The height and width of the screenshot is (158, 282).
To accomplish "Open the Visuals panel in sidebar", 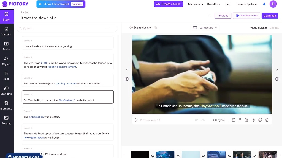I will pos(6,31).
